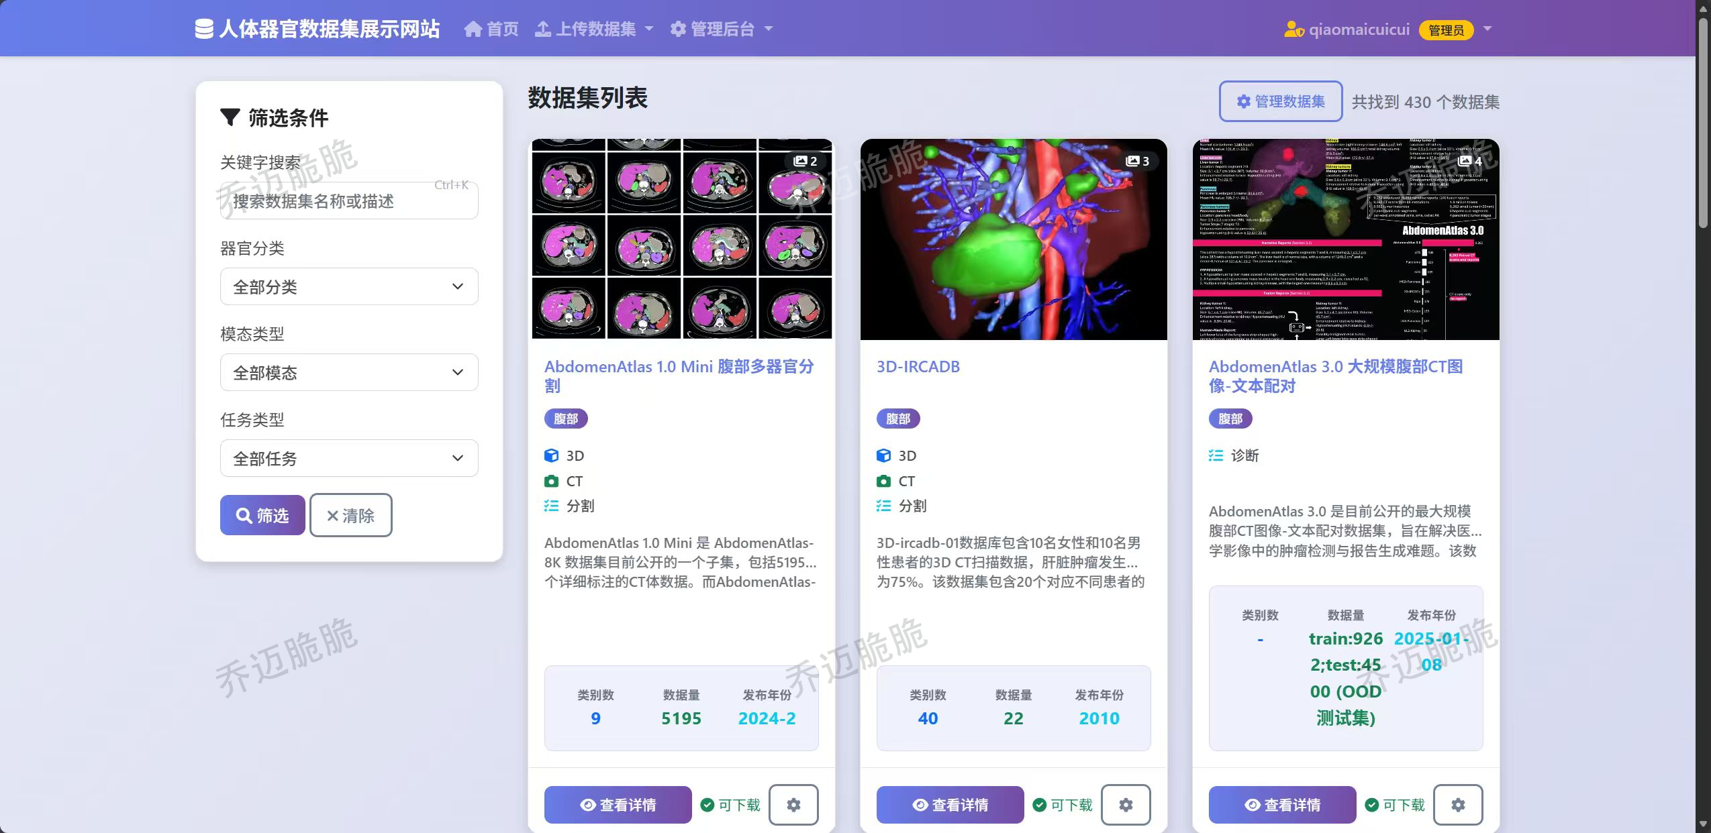
Task: Click image count badge on AbdomenAtlas 1.0 Mini
Action: (805, 161)
